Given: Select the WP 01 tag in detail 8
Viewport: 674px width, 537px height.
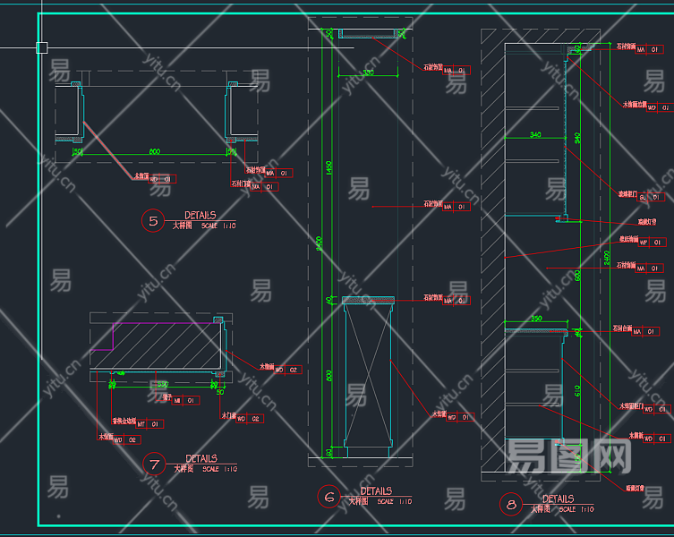Looking at the screenshot, I should click(x=651, y=242).
